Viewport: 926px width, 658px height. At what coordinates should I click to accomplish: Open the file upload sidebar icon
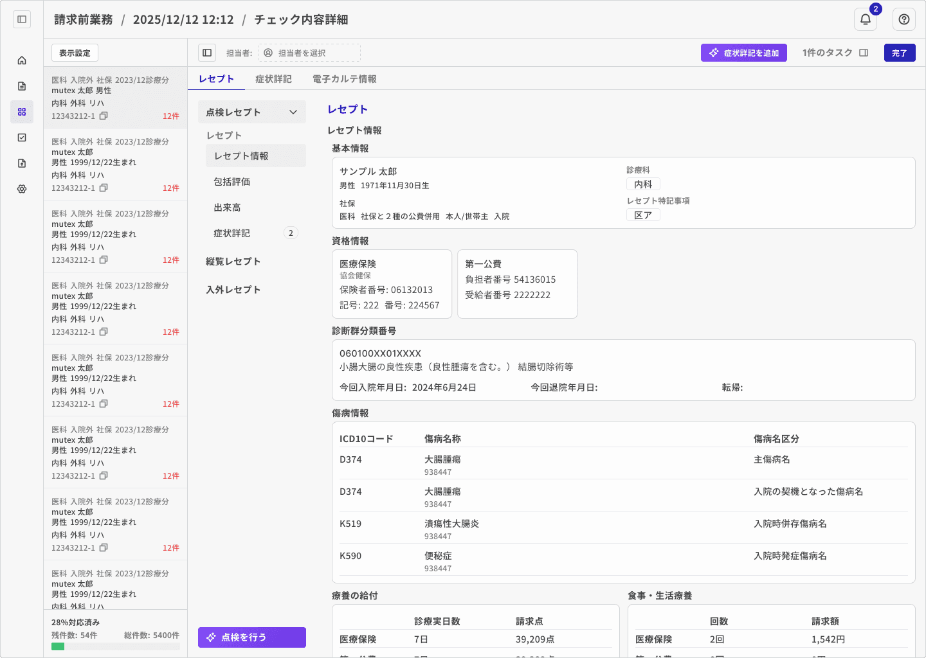[x=22, y=163]
